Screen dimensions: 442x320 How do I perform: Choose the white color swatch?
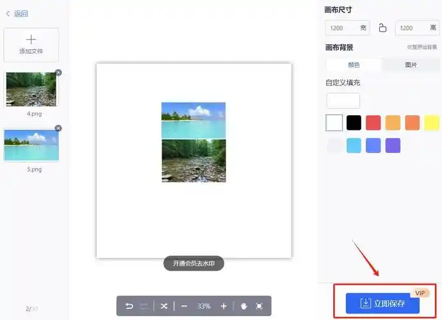tap(334, 122)
